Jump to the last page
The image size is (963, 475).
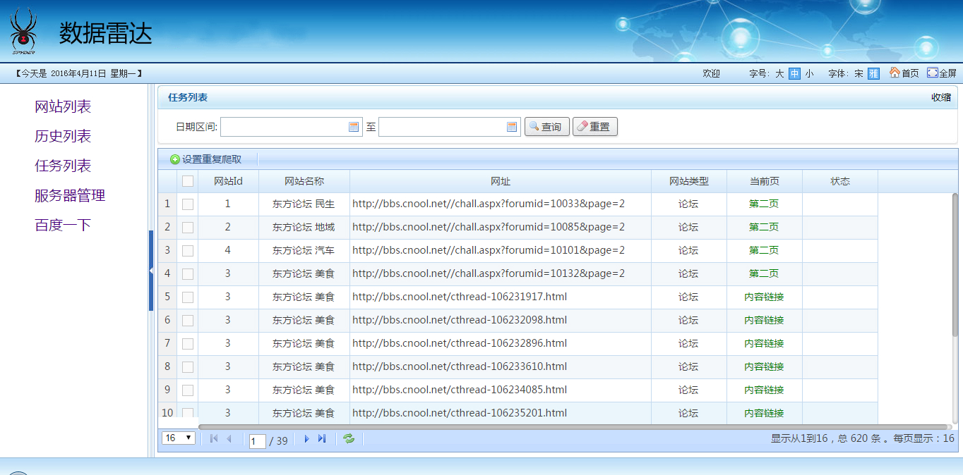[x=322, y=439]
